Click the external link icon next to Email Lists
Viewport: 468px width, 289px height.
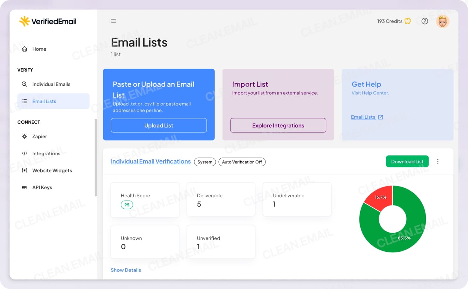click(x=380, y=117)
